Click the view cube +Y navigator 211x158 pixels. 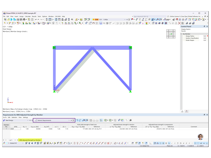171,34
